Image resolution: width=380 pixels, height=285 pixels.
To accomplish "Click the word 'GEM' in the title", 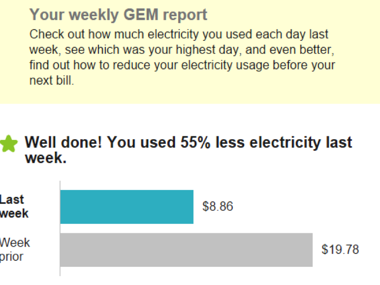I will tap(141, 15).
